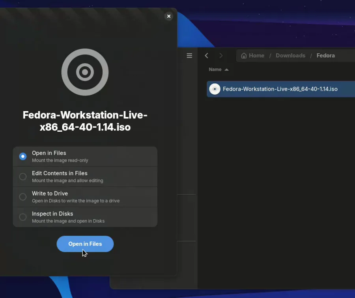Image resolution: width=355 pixels, height=298 pixels.
Task: Go forward in the Files window
Action: pos(221,56)
